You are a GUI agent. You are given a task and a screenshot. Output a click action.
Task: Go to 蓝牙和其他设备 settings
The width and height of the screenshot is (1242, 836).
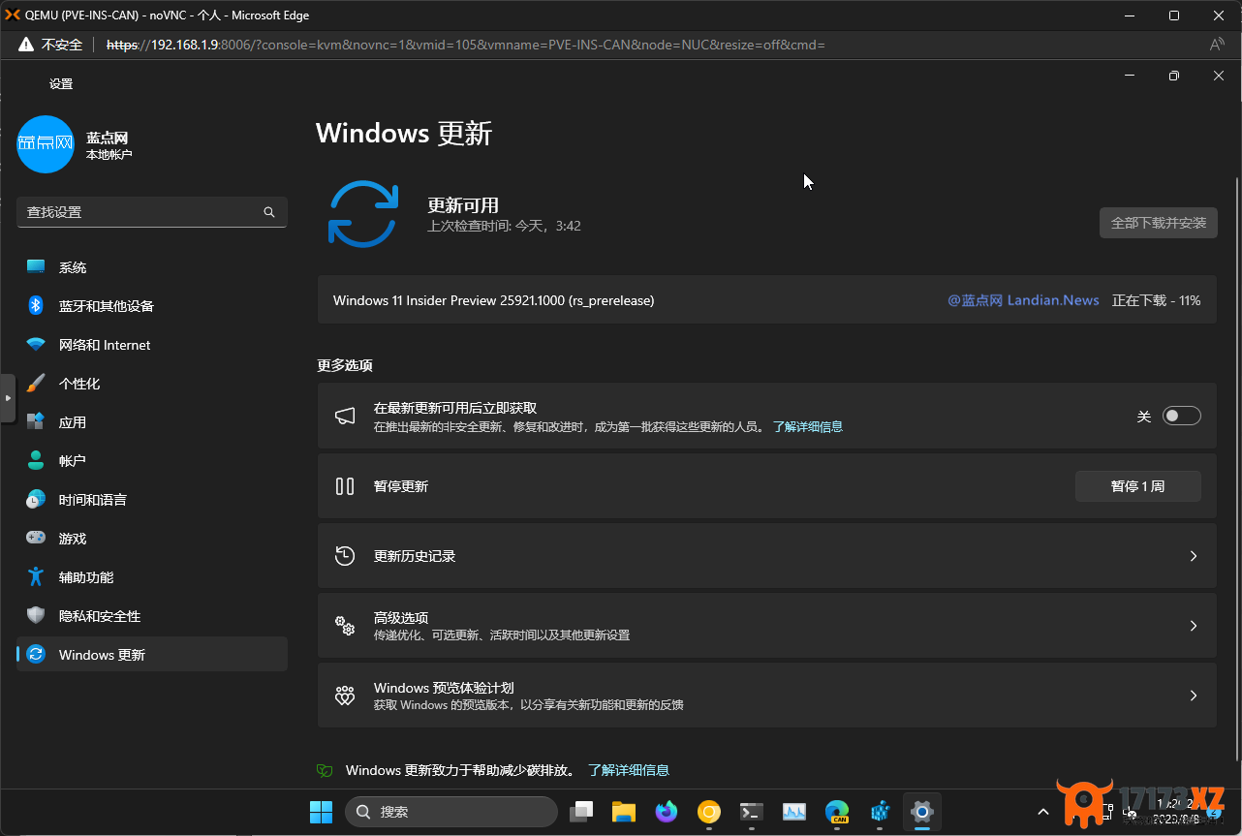click(x=152, y=305)
